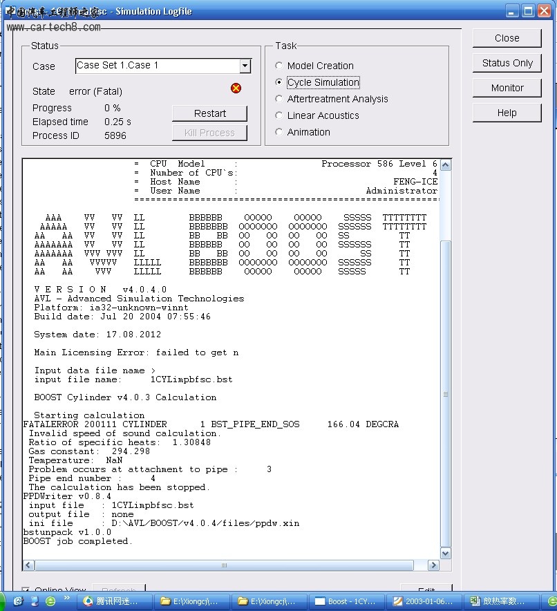Open the blue e browser quick launch icon
The width and height of the screenshot is (557, 611).
coord(18,601)
